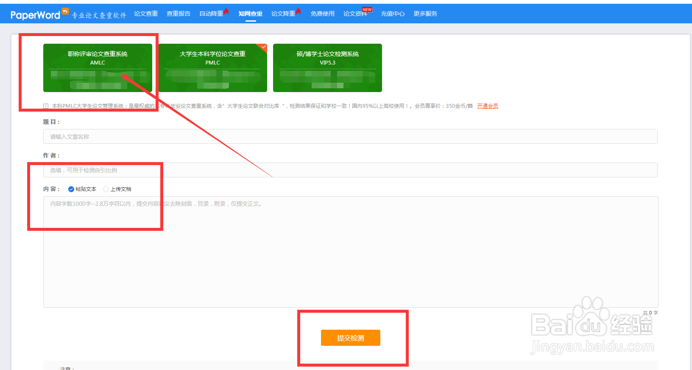Screen dimensions: 692x370
Task: Select the 职称评审论文查重系统 AMLC card
Action: (98, 68)
